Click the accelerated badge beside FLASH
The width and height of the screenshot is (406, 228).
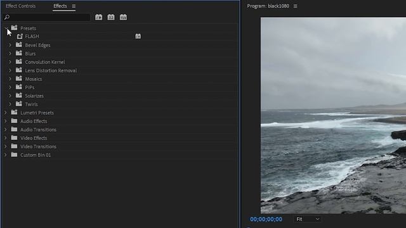[138, 37]
